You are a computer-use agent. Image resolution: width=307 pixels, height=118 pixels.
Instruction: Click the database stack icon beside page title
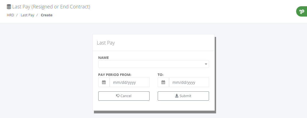(9, 7)
